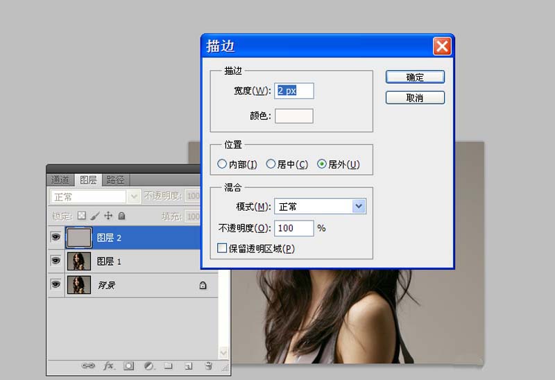The height and width of the screenshot is (380, 555).
Task: Switch to the 图层 tab
Action: [88, 180]
